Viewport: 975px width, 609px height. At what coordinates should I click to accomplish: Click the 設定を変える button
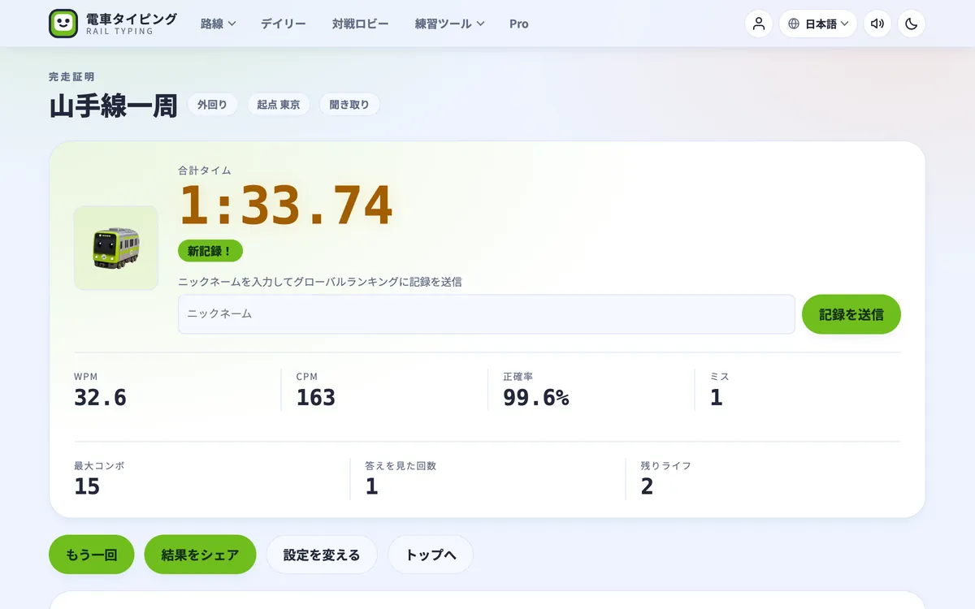[322, 555]
